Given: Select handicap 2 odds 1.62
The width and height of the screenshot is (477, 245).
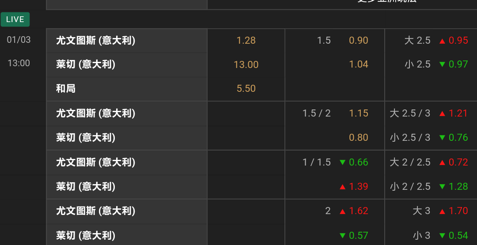Looking at the screenshot, I should (x=358, y=211).
